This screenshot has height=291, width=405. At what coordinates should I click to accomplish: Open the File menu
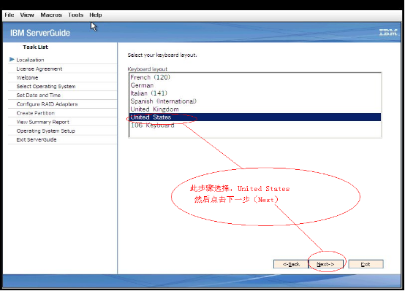pos(10,15)
